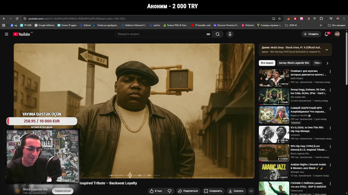Open options for Snoop Dogg, Eminem video
The height and width of the screenshot is (195, 348).
(x=330, y=90)
